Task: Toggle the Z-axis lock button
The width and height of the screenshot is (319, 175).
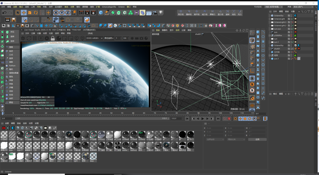Action: (x=68, y=13)
